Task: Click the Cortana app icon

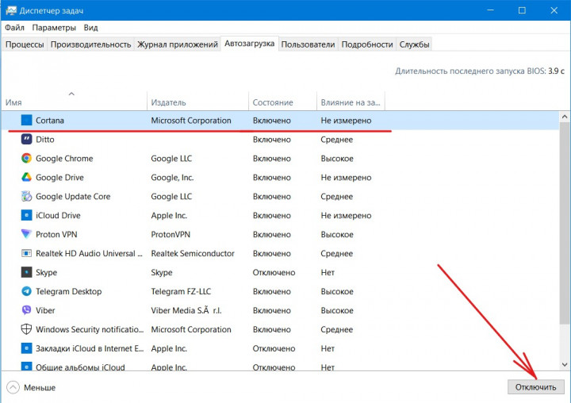Action: (26, 121)
